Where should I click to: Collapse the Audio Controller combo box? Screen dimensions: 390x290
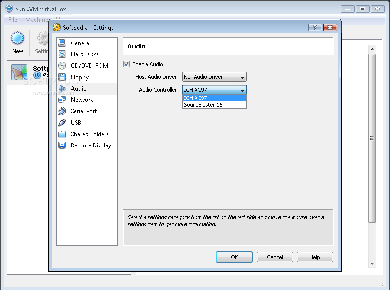(x=214, y=90)
